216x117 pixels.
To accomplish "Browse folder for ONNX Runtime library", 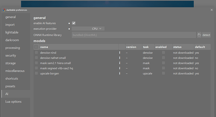I will pos(199,35).
